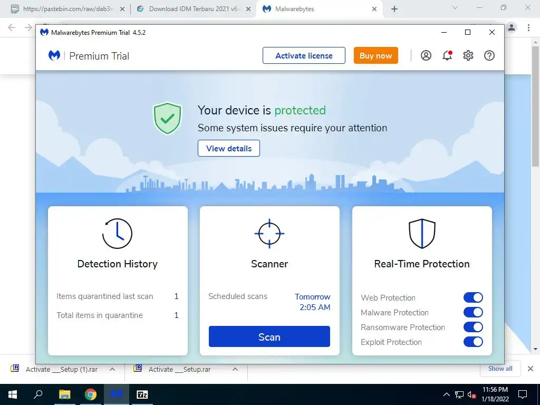This screenshot has height=405, width=540.
Task: Click the Buy now button
Action: [x=375, y=55]
